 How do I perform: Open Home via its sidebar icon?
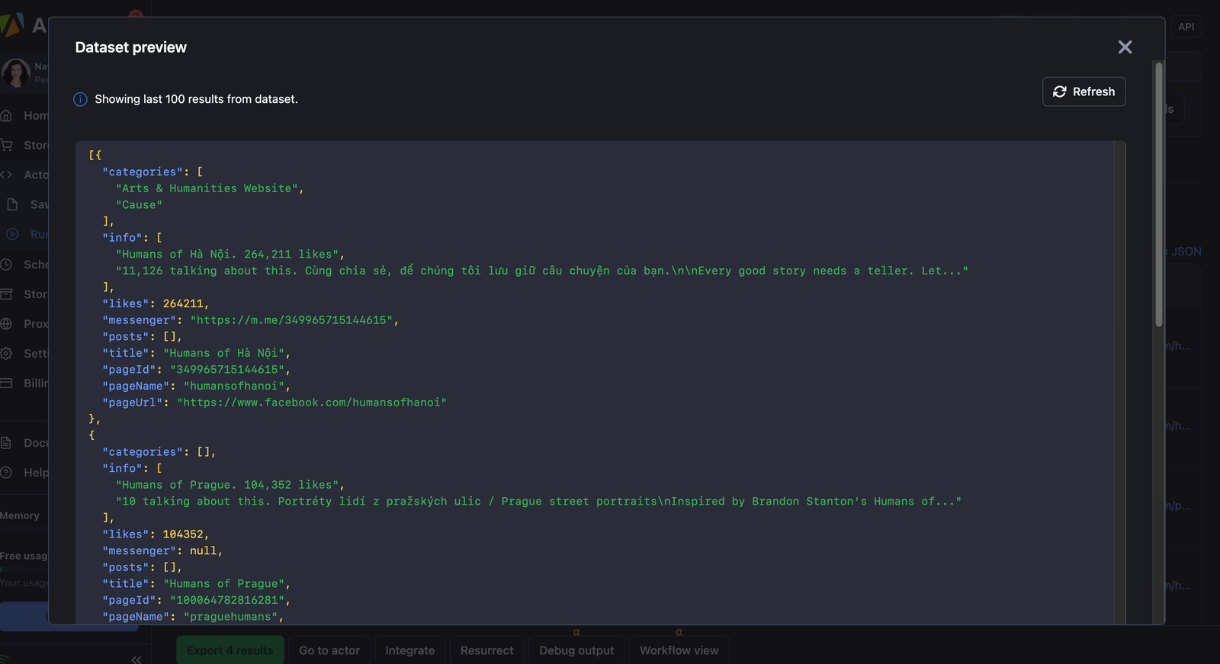(x=7, y=116)
